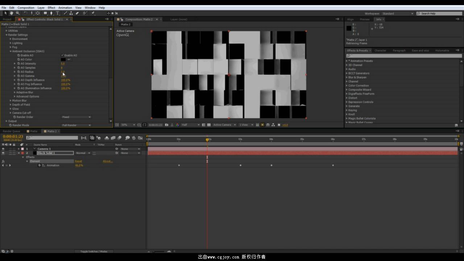Toggle the Frame Blending icon in timeline
Viewport: 464px width, 261px height.
point(113,138)
